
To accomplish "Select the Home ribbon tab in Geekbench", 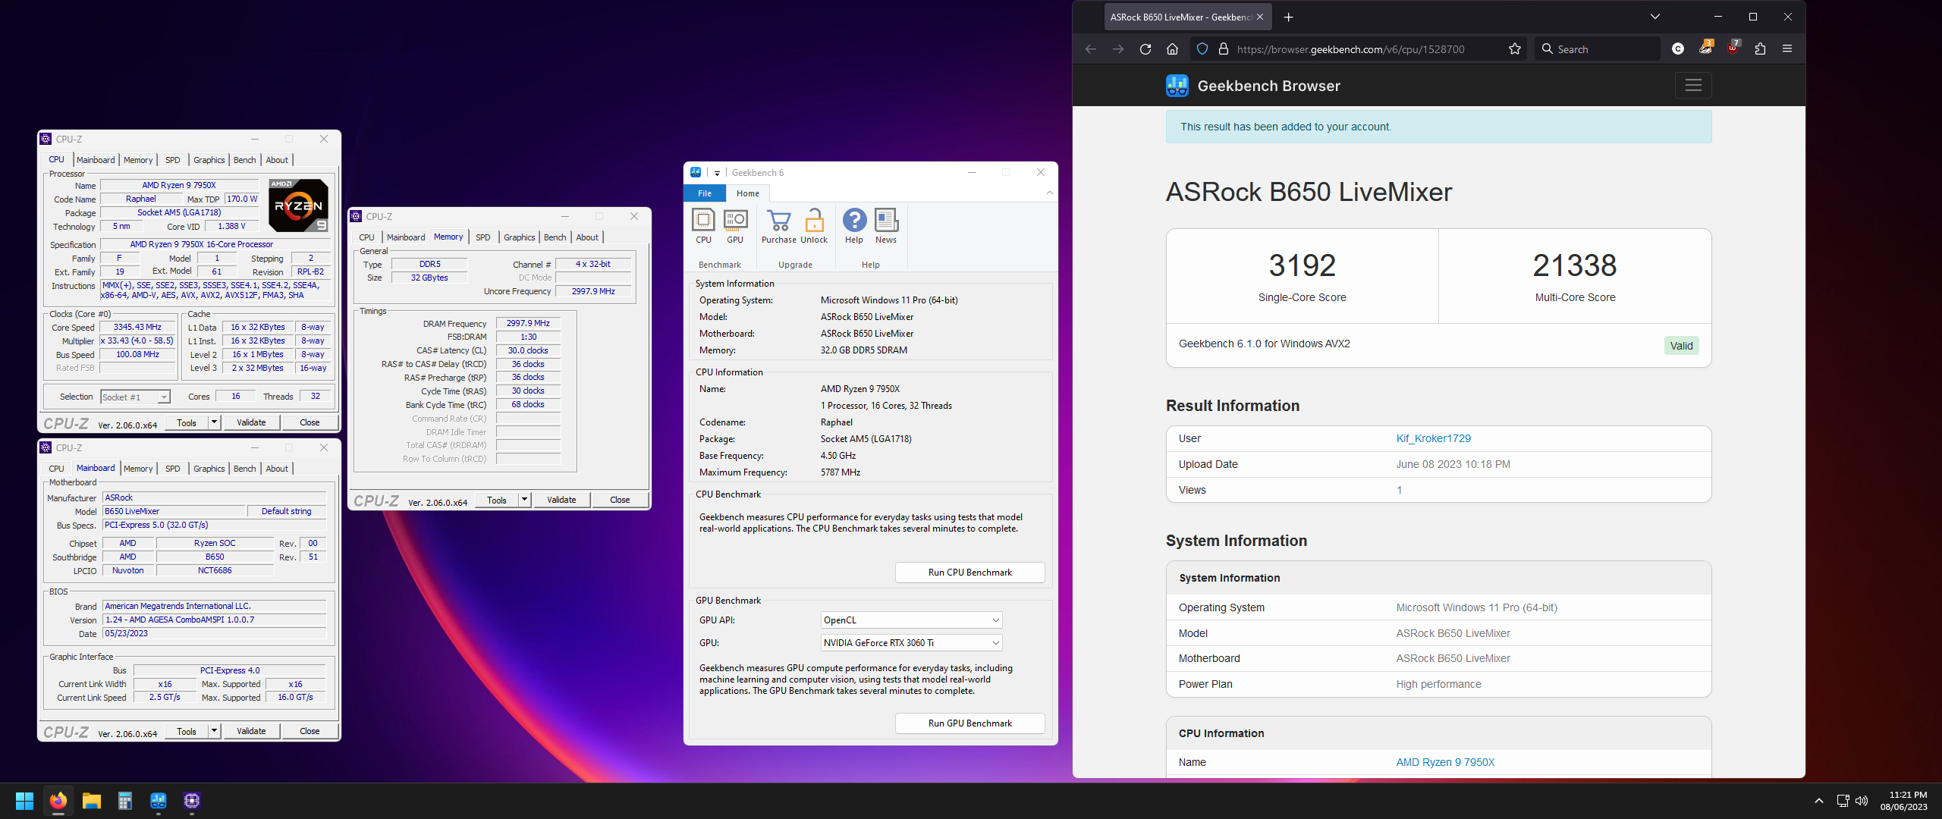I will [747, 193].
